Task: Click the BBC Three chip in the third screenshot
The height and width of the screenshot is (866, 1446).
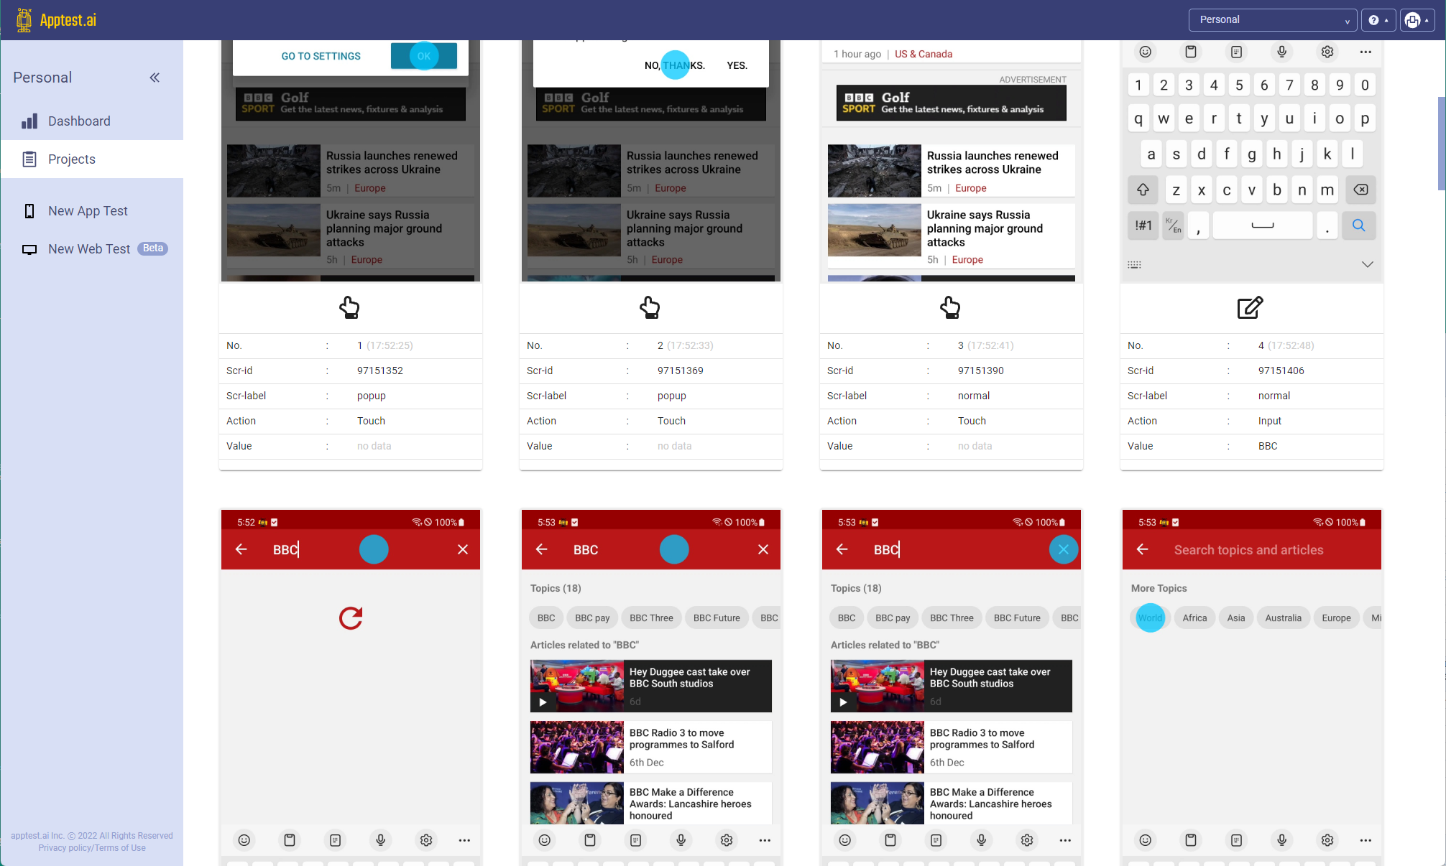Action: pyautogui.click(x=952, y=618)
